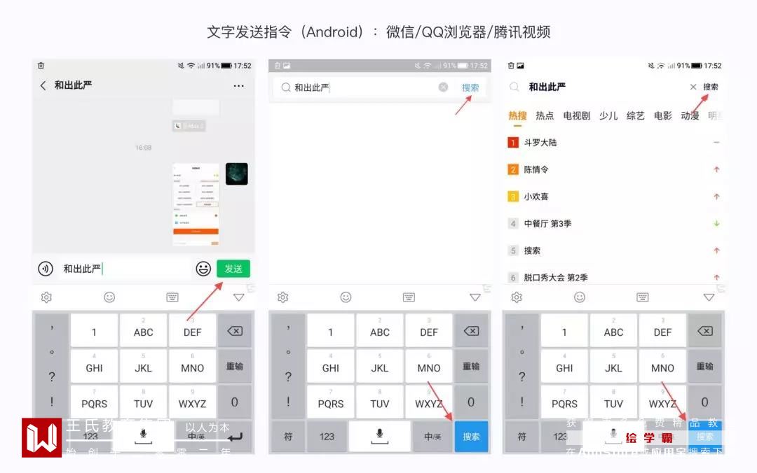Open the shared screenshot thumbnail in WeChat chat

click(x=196, y=204)
